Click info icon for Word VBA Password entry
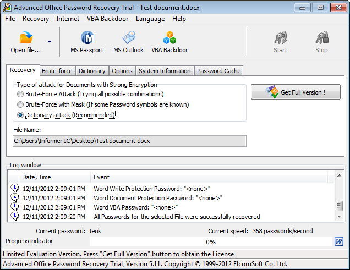 (x=15, y=207)
